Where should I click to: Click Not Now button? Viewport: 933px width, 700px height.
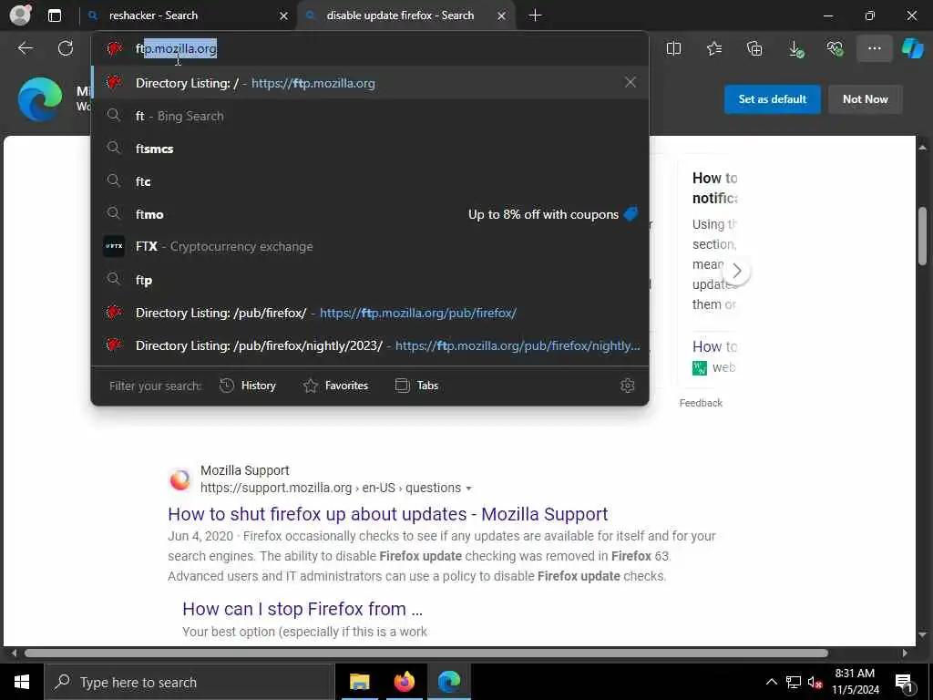pos(866,99)
